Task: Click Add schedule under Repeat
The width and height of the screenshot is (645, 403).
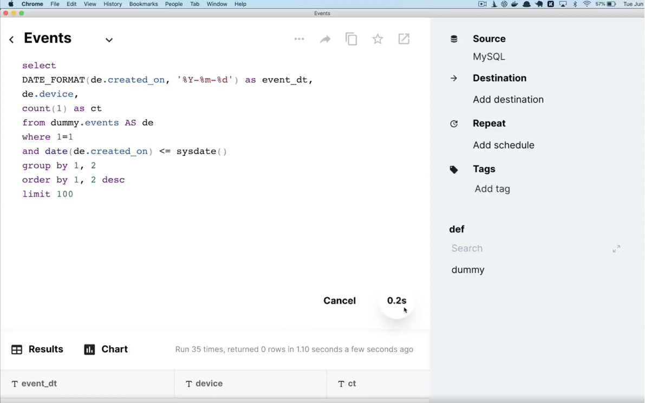Action: pos(503,145)
